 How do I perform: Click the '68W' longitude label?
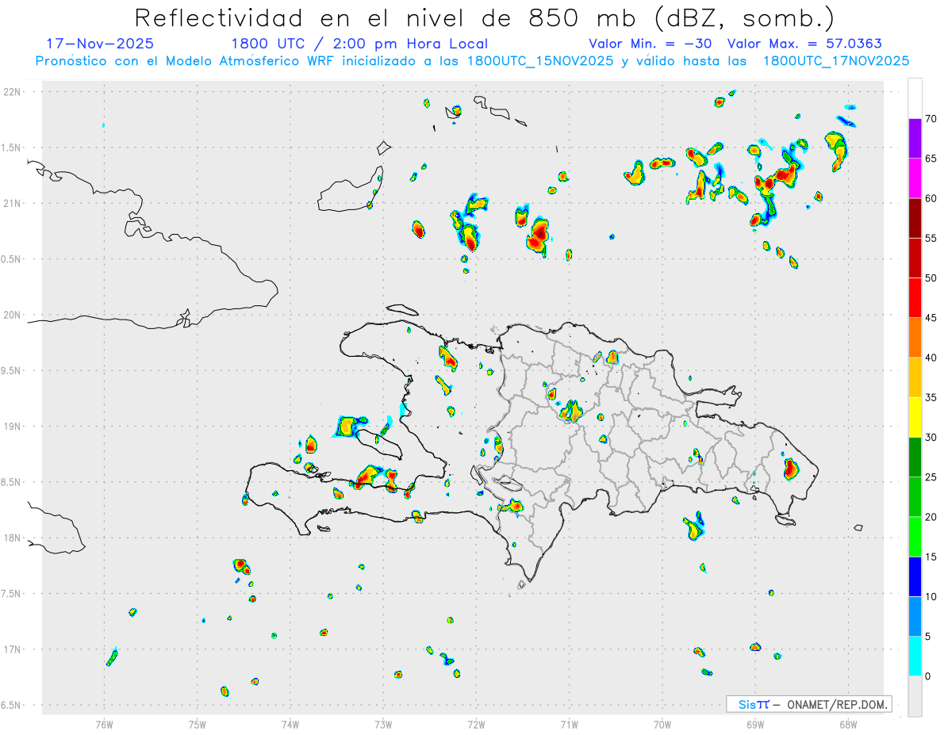(x=848, y=724)
